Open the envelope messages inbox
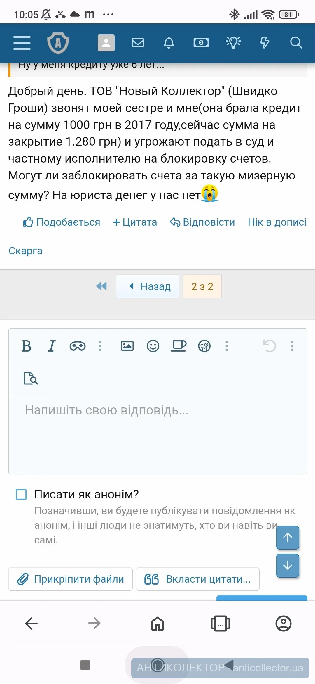Screen dimensions: 315x684 (138, 43)
